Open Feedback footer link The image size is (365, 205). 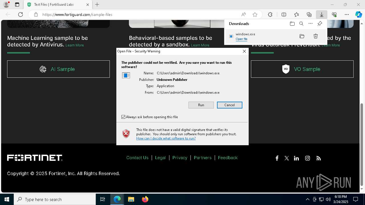228,158
